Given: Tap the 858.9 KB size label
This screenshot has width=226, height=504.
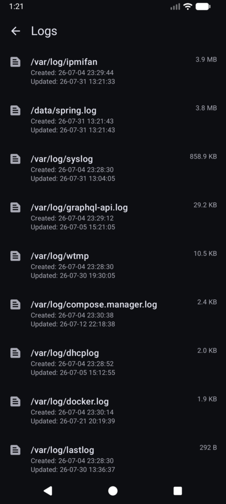Looking at the screenshot, I should click(203, 157).
